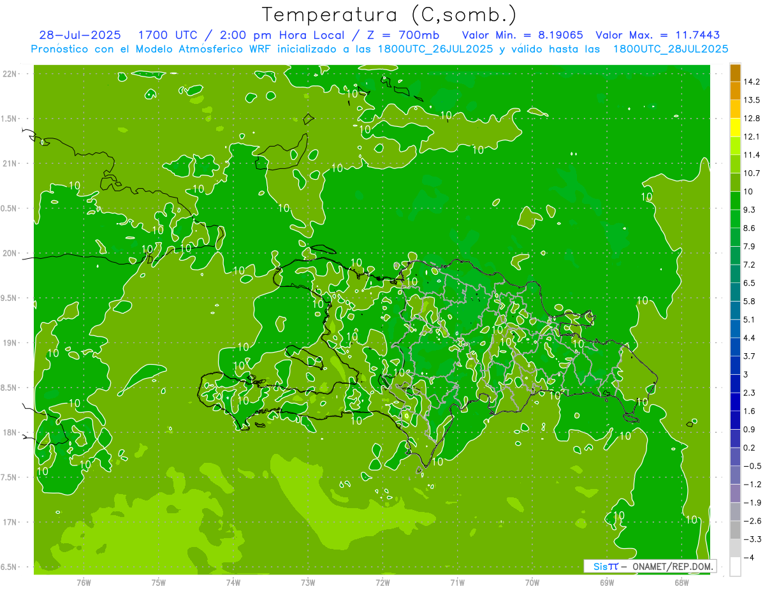Click the 69W longitude label
Screen dimensions: 765x591
607,583
